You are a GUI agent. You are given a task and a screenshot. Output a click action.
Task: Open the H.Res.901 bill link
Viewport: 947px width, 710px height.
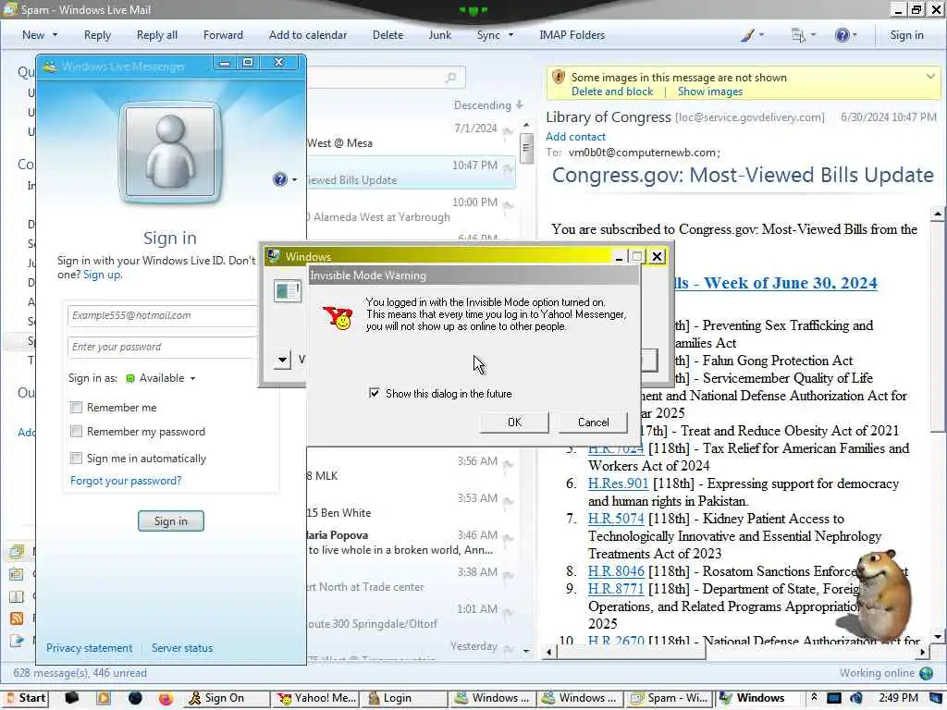[x=618, y=484]
